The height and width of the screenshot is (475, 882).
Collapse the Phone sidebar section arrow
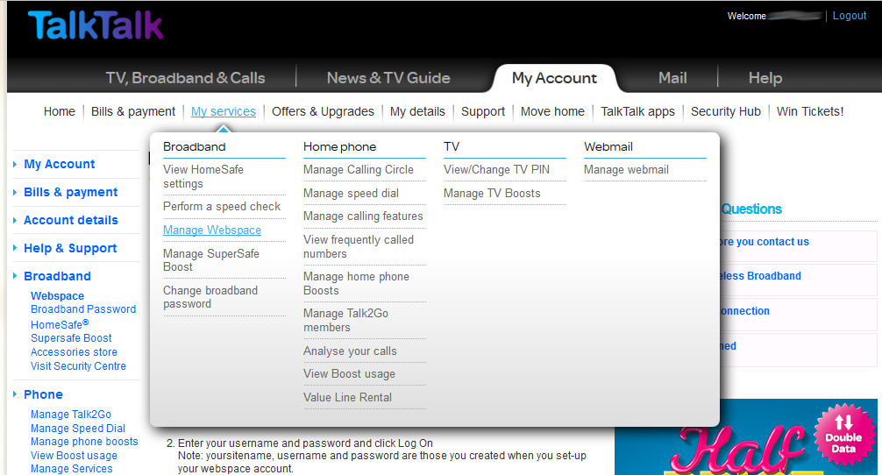[15, 394]
